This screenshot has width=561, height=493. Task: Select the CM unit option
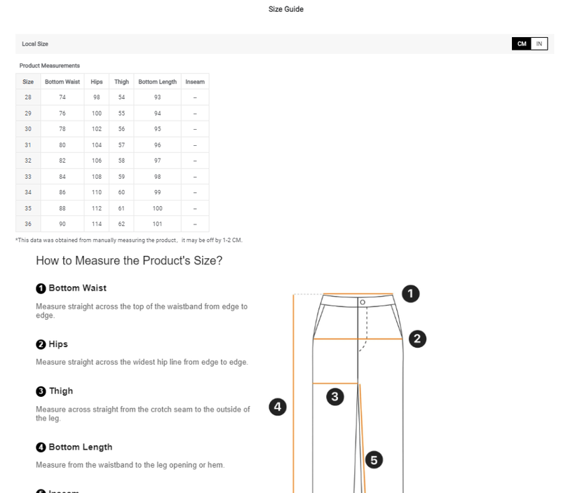point(522,43)
